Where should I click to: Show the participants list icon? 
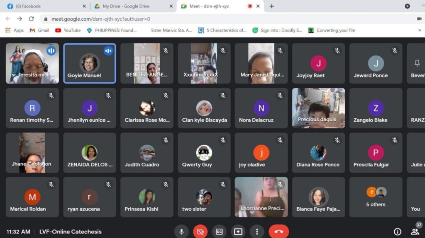415,232
